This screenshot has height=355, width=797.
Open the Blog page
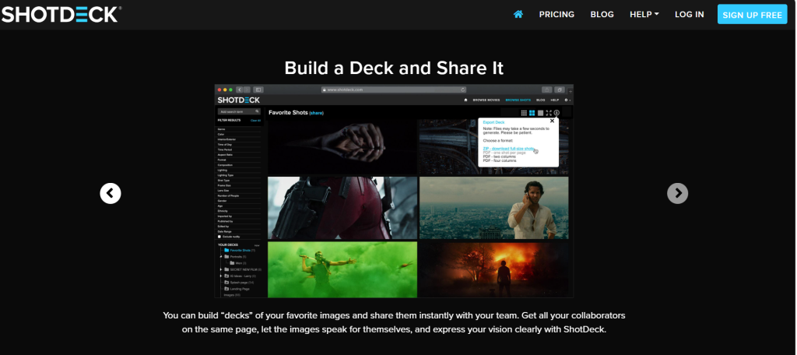[x=602, y=14]
